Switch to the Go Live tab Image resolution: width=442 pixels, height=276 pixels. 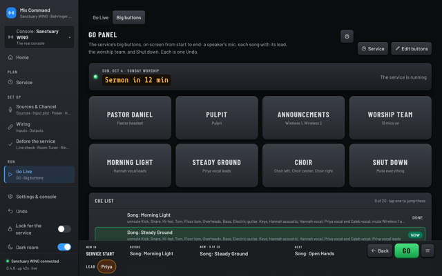[100, 17]
